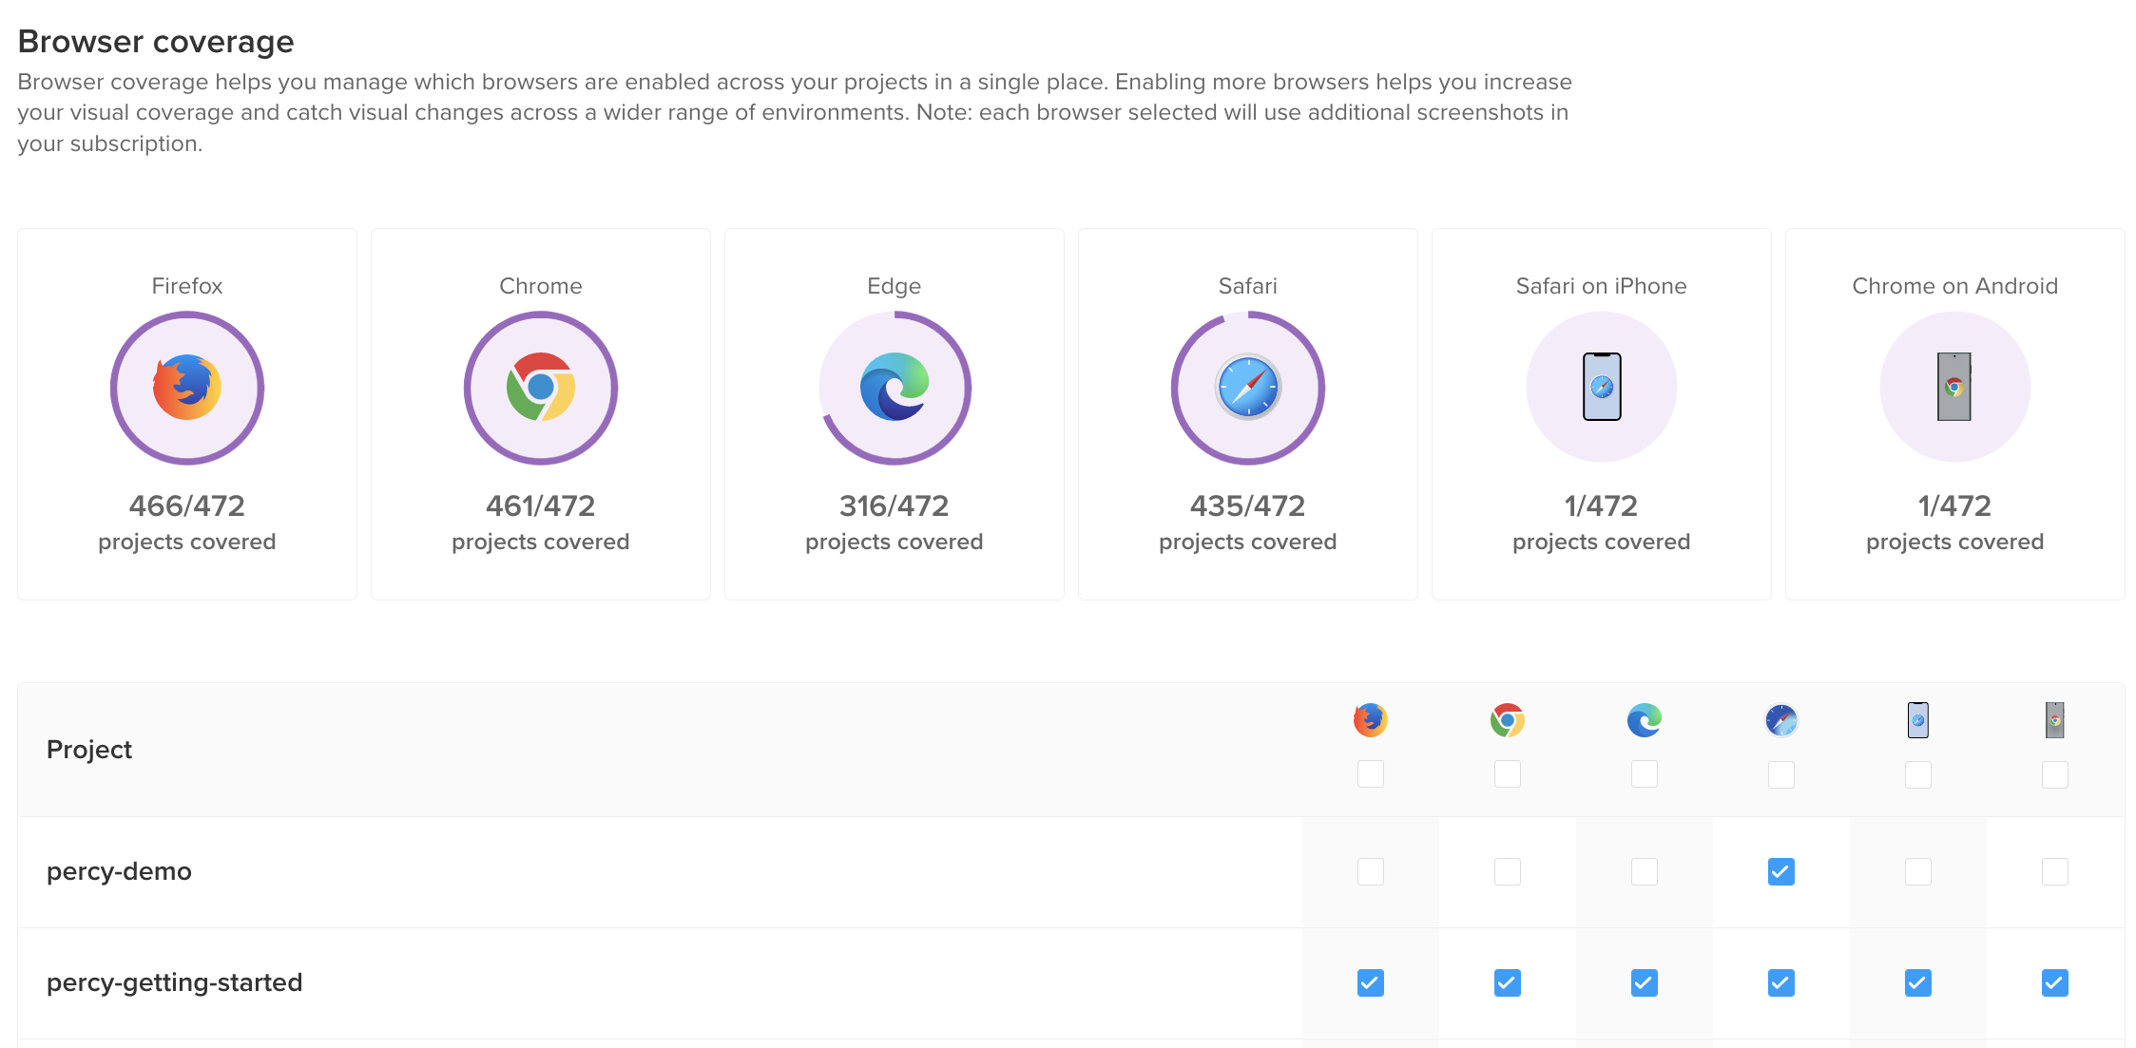Check the select-all Firefox checkbox in header

(1369, 774)
